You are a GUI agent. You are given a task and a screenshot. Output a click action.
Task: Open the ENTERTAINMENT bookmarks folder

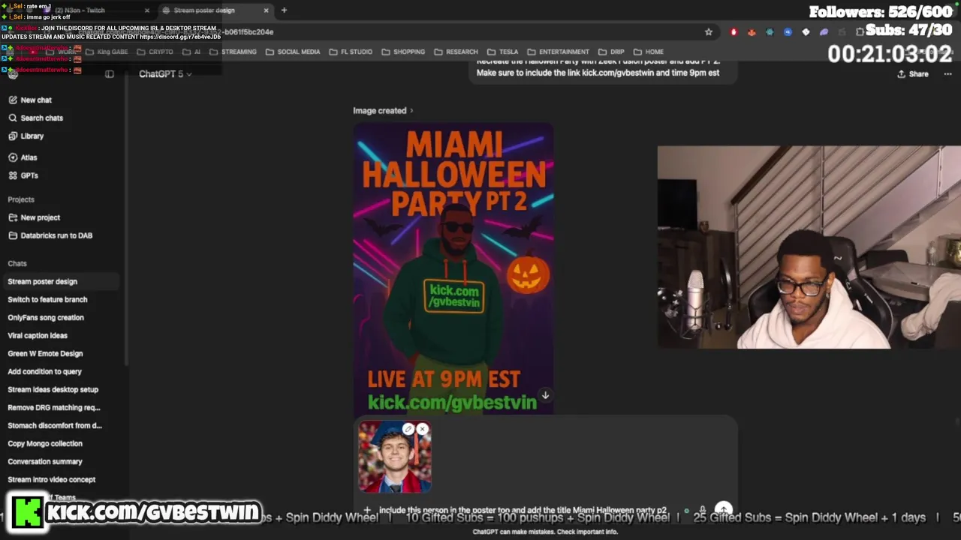[x=558, y=52]
